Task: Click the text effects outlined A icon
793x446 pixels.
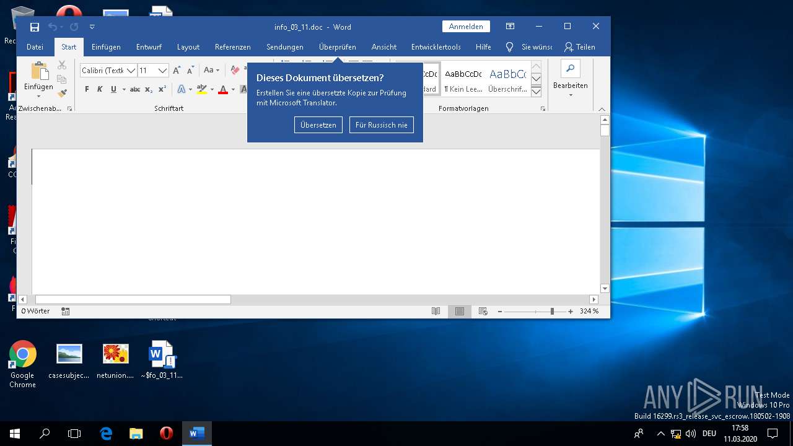Action: pyautogui.click(x=181, y=89)
